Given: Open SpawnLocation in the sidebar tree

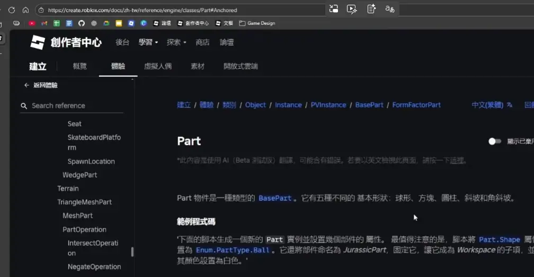Looking at the screenshot, I should [x=91, y=161].
